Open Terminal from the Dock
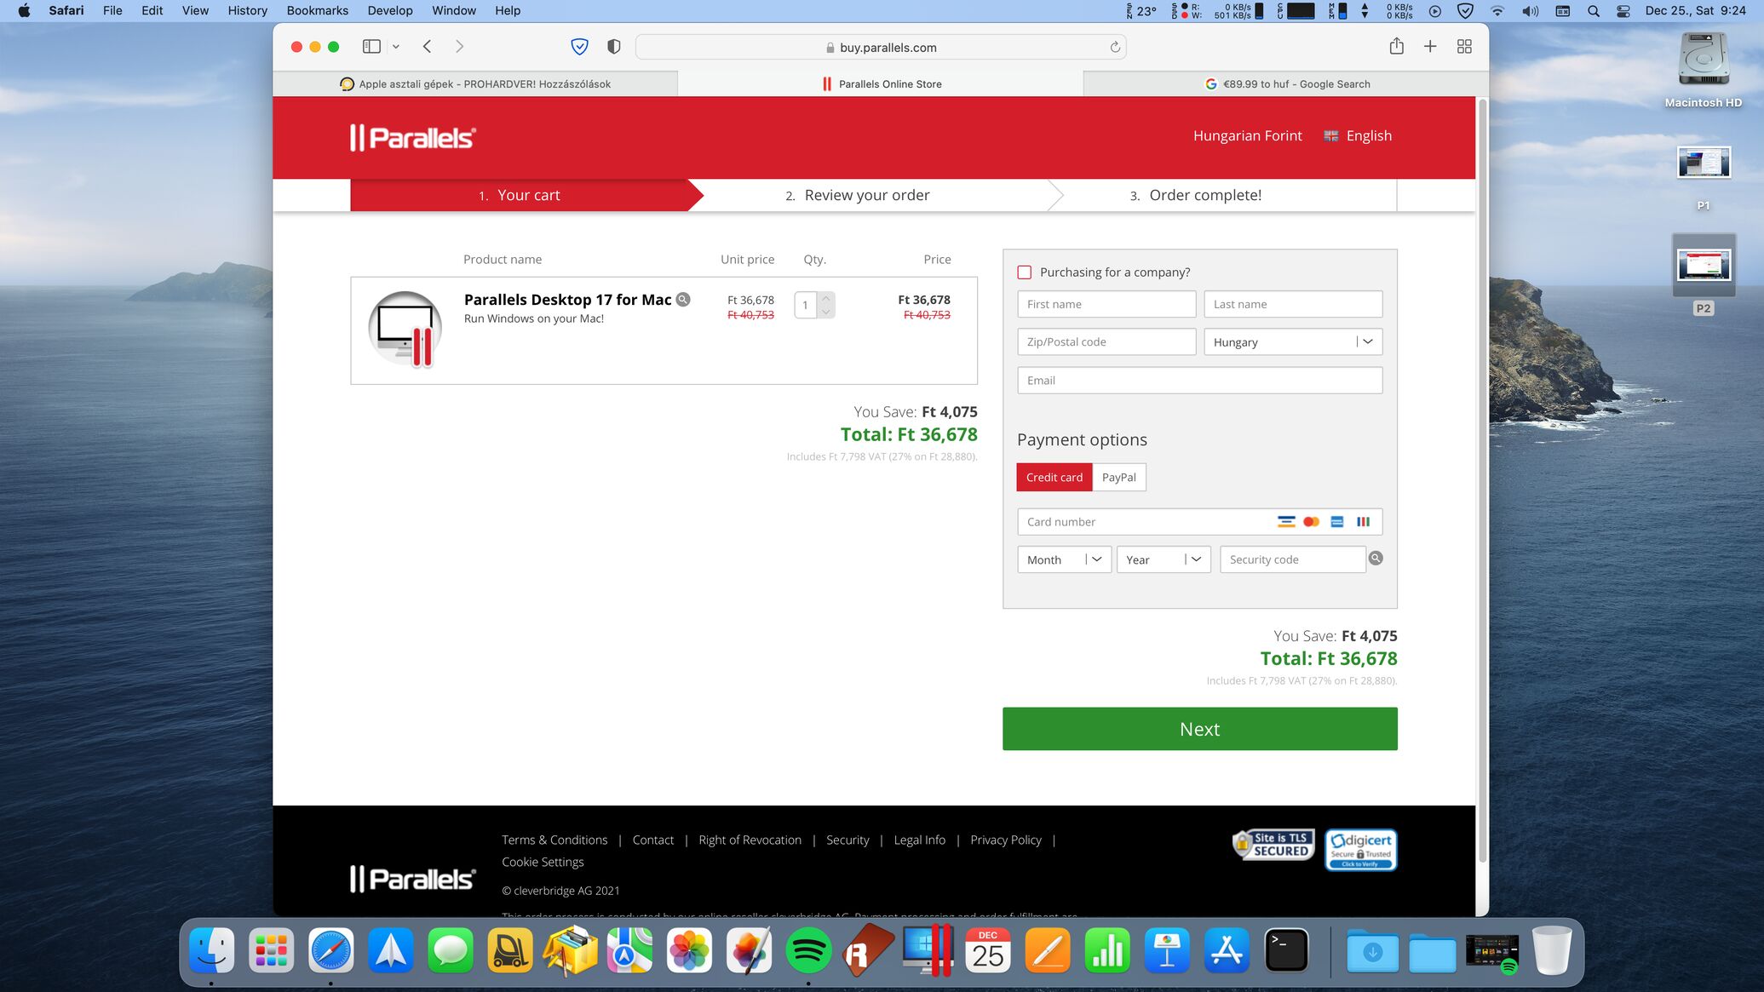Image resolution: width=1764 pixels, height=992 pixels. [1286, 950]
